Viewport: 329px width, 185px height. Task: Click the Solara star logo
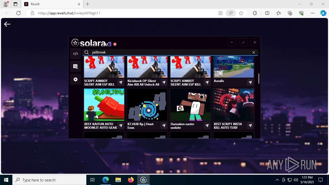(75, 43)
